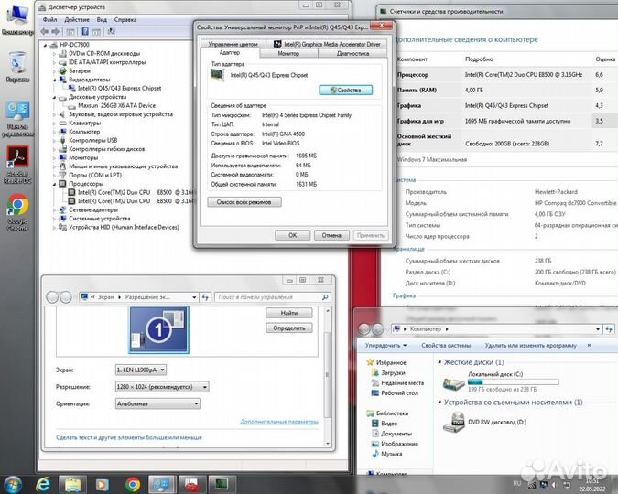This screenshot has height=494, width=618.
Task: Collapse Video adapters node
Action: point(54,80)
